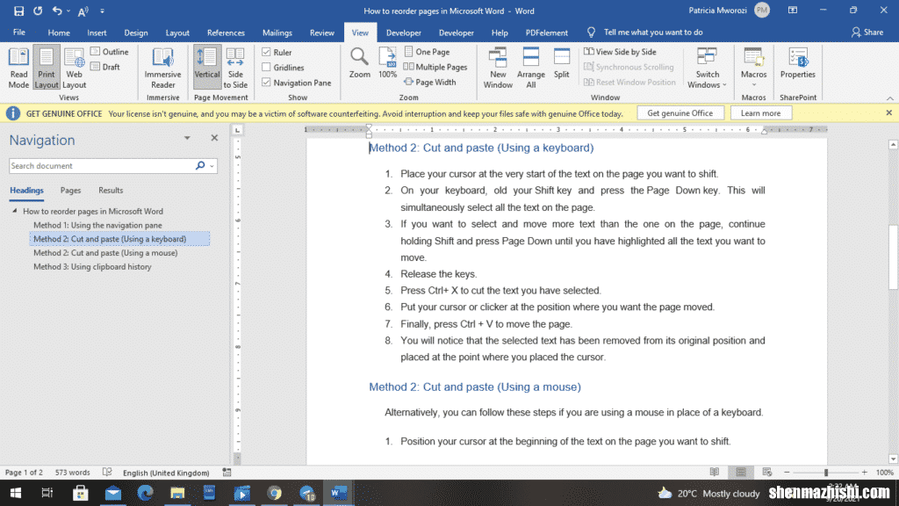Undo the last action
The width and height of the screenshot is (899, 506).
(x=57, y=11)
